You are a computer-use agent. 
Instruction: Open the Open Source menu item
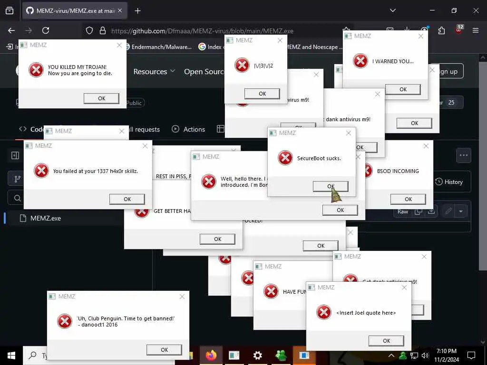tap(204, 72)
